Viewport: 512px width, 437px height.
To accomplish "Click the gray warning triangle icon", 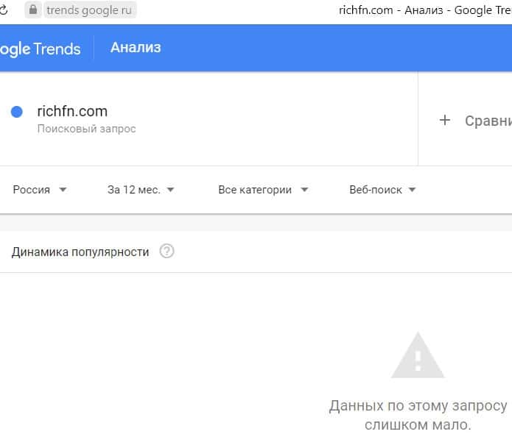I will coord(417,355).
